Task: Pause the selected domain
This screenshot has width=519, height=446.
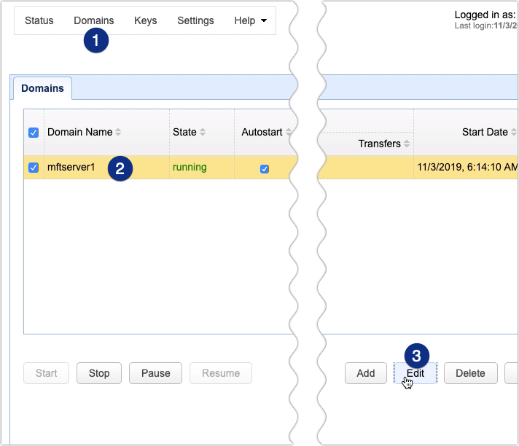Action: click(x=155, y=373)
